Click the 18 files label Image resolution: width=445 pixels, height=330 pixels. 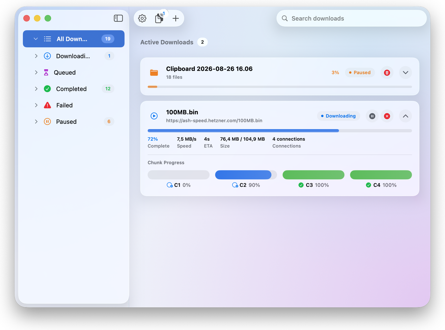pos(174,77)
